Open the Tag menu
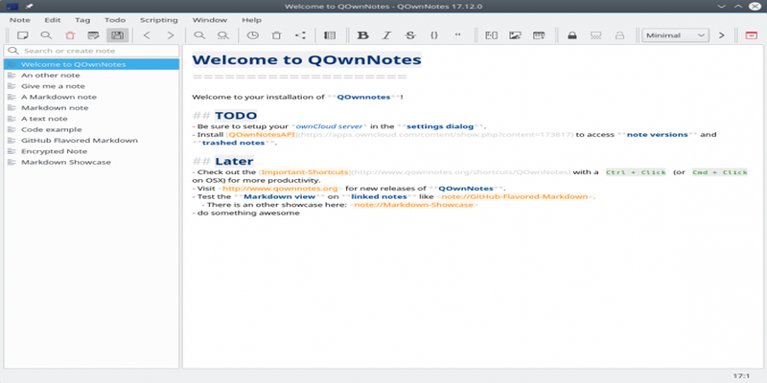The height and width of the screenshot is (383, 767). pyautogui.click(x=82, y=20)
